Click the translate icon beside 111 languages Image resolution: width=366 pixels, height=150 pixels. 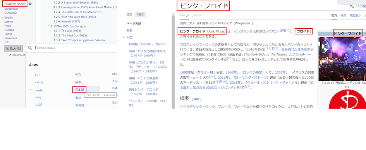[352, 7]
